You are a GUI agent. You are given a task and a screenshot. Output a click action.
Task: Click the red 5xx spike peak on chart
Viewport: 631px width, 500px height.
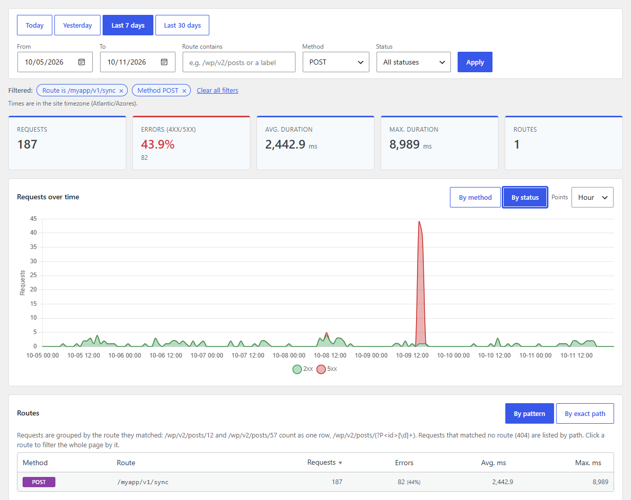419,222
